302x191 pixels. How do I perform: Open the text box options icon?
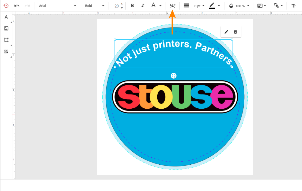pos(260,6)
